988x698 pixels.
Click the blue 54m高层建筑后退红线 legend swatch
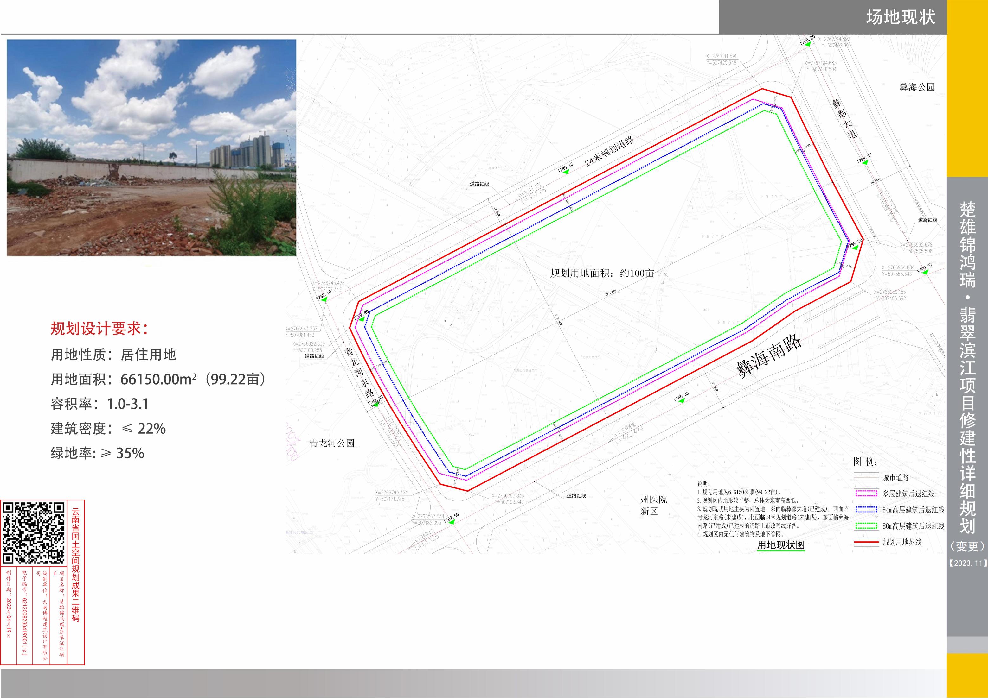866,510
